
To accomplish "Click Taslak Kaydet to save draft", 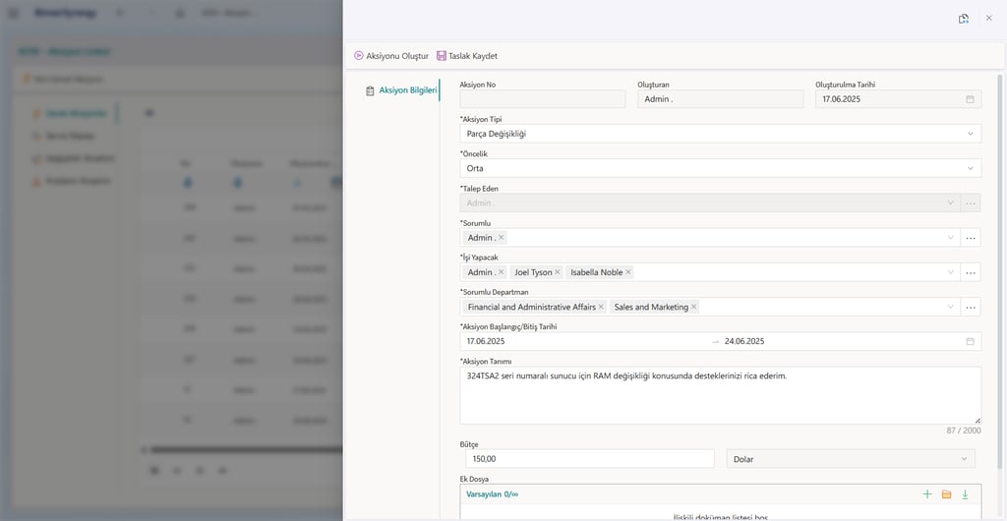I will [467, 56].
